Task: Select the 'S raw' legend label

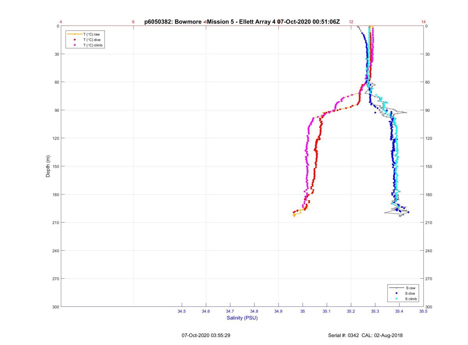Action: (x=410, y=288)
